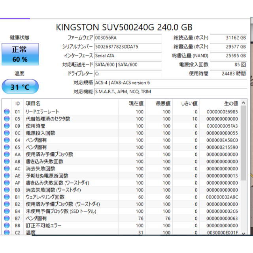The height and width of the screenshot is (253, 253).
Task: Click total host reads value 31162 GB
Action: pos(228,38)
